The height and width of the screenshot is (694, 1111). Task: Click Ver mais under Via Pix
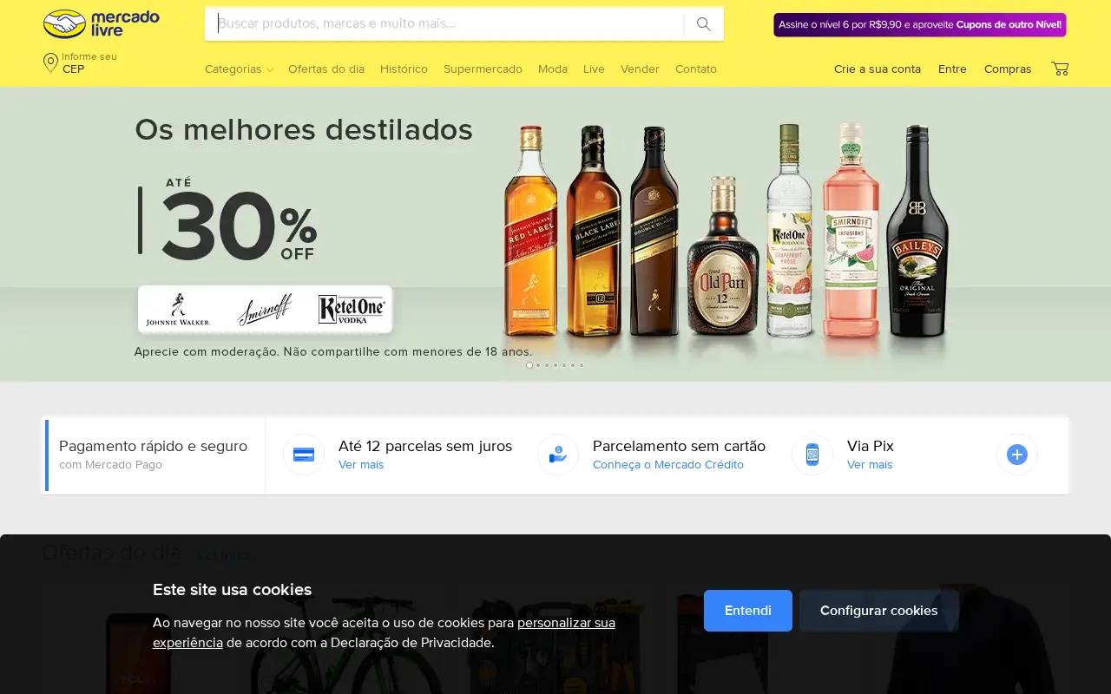(x=870, y=465)
